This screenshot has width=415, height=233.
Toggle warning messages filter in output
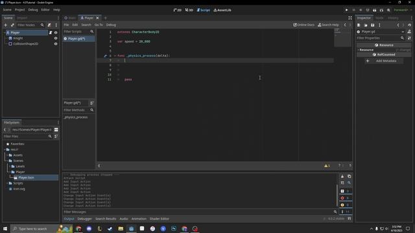point(346,205)
